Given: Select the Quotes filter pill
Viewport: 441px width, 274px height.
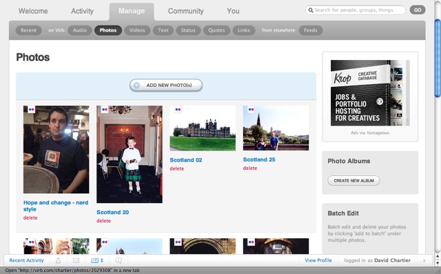Looking at the screenshot, I should pos(216,30).
